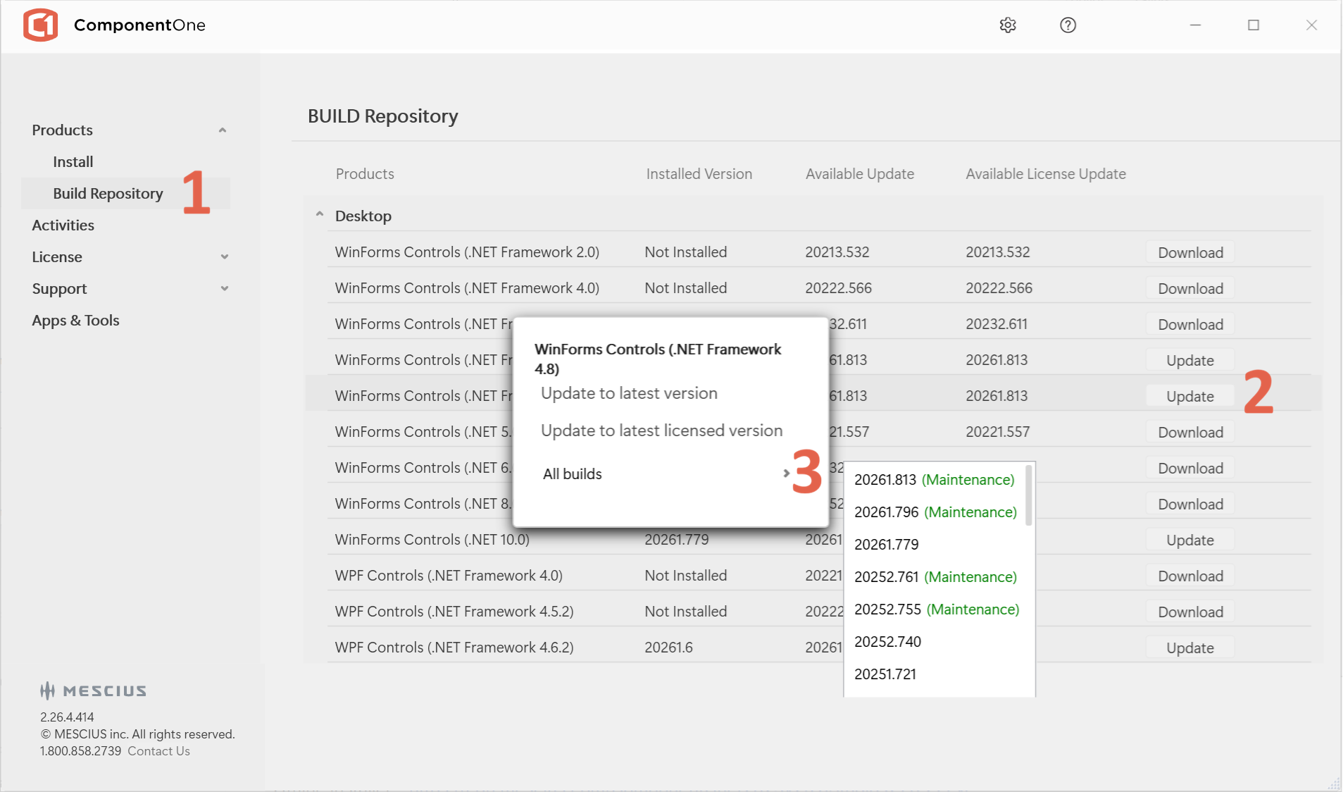The height and width of the screenshot is (792, 1343).
Task: Click the Installed Version column header
Action: coord(699,174)
